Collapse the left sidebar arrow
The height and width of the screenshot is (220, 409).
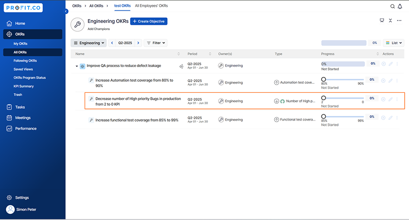coord(66,11)
